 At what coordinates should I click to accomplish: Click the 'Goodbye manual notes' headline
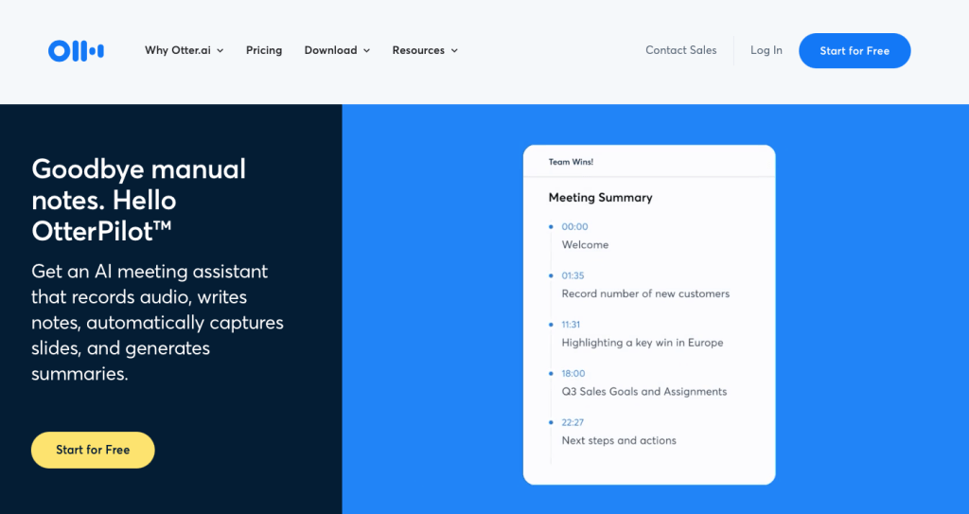point(139,200)
